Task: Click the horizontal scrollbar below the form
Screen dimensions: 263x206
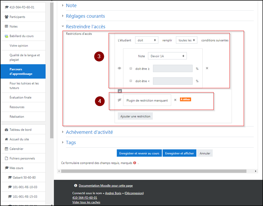Action: coord(154,171)
